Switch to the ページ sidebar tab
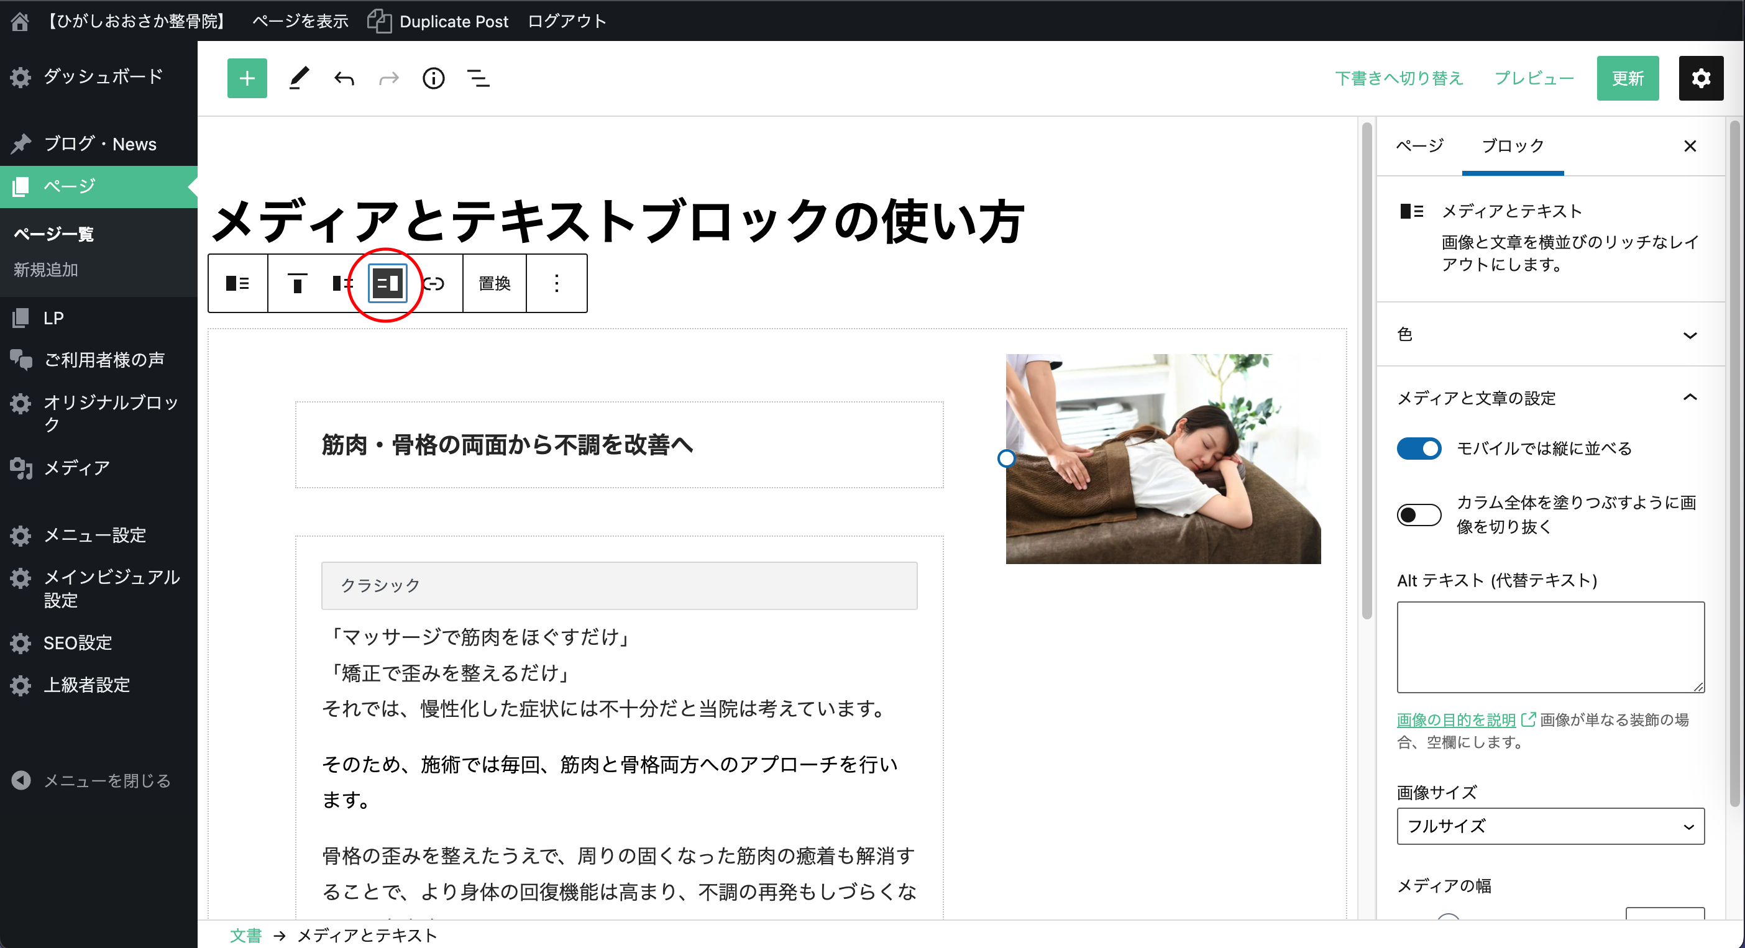This screenshot has height=948, width=1745. tap(1419, 145)
